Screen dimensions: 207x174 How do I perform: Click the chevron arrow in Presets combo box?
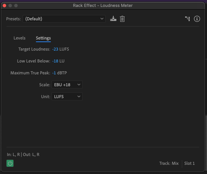pyautogui.click(x=102, y=19)
